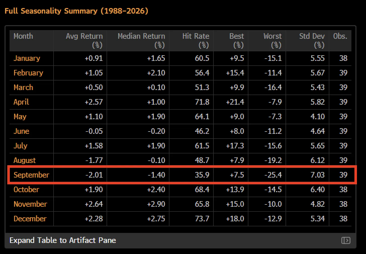
Task: Click August's worst return -19.2
Action: click(x=273, y=160)
